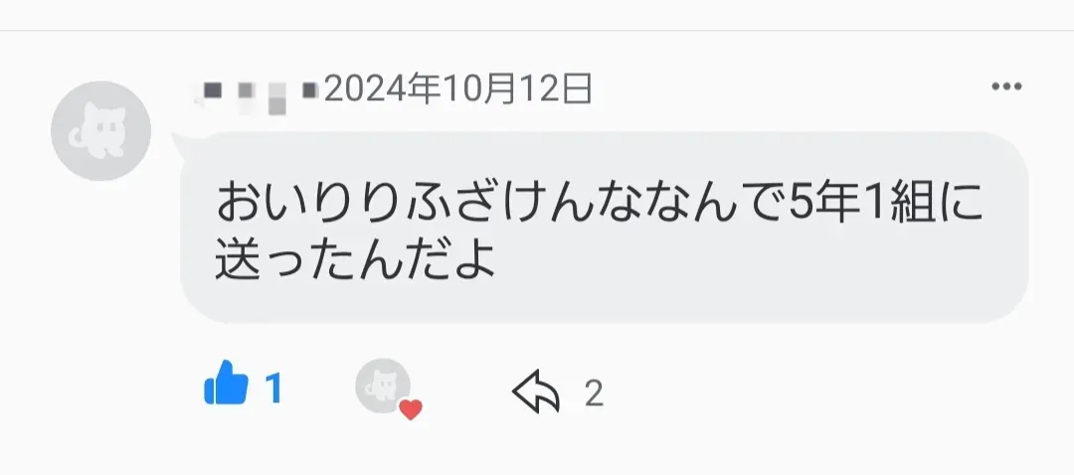Screen dimensions: 1074x475
Task: Expand comment options via the ellipsis
Action: point(1006,86)
